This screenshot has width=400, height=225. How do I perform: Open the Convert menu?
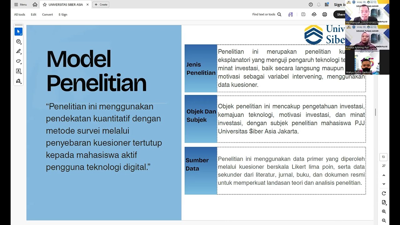tap(47, 14)
